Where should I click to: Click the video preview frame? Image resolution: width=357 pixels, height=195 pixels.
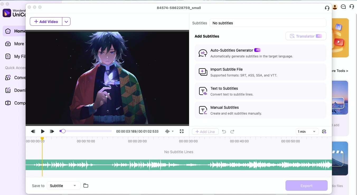tap(107, 78)
